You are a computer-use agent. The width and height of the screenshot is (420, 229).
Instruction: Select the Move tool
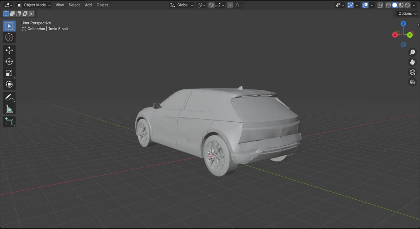click(x=9, y=50)
